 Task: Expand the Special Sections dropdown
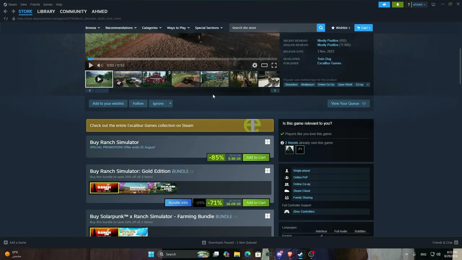coord(209,28)
